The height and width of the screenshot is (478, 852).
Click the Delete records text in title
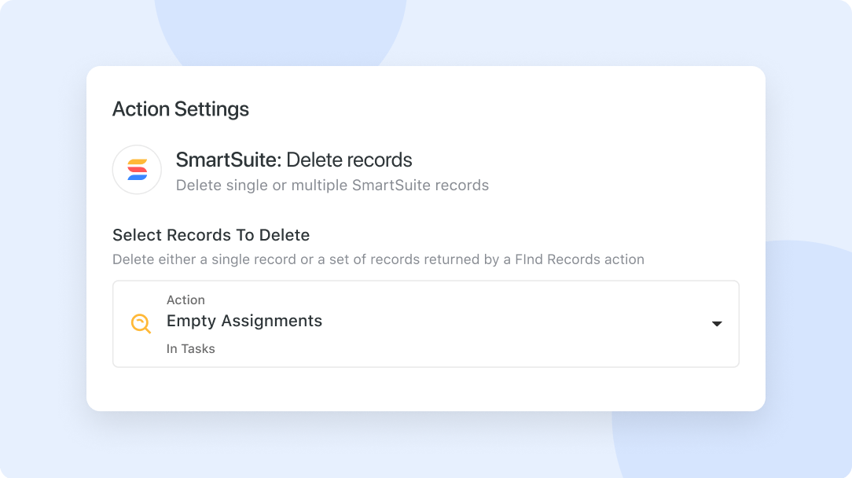[x=349, y=160]
